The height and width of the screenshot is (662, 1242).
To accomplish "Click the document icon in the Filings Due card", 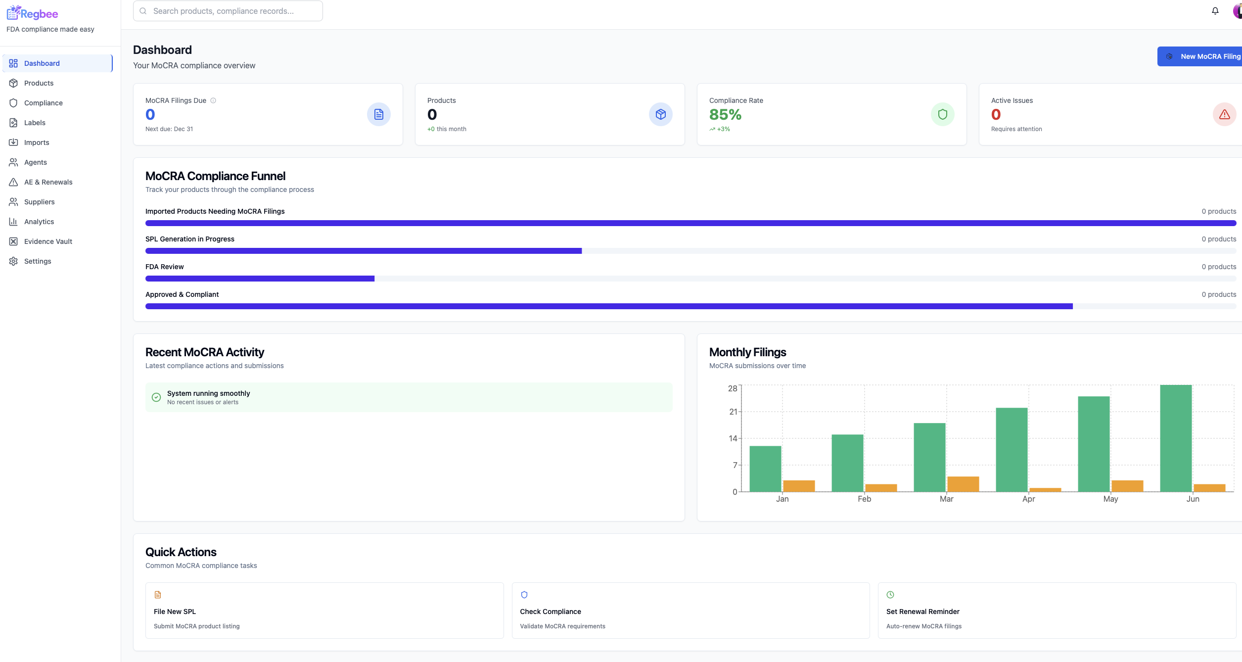I will 378,114.
